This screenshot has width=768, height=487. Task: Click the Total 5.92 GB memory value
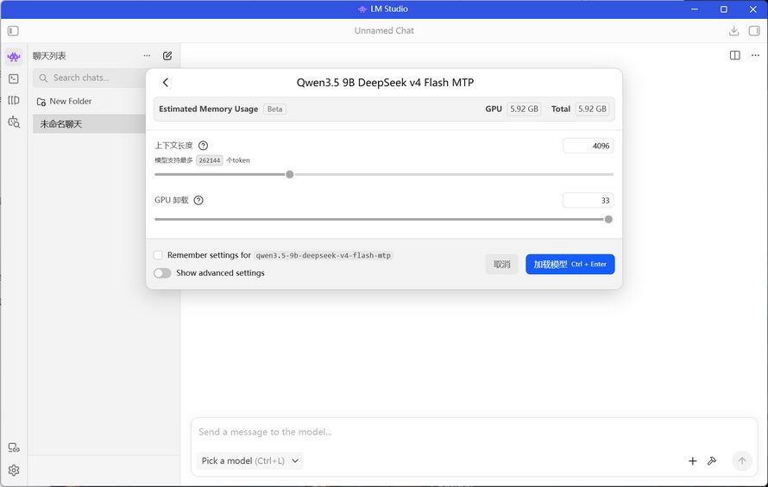point(592,109)
